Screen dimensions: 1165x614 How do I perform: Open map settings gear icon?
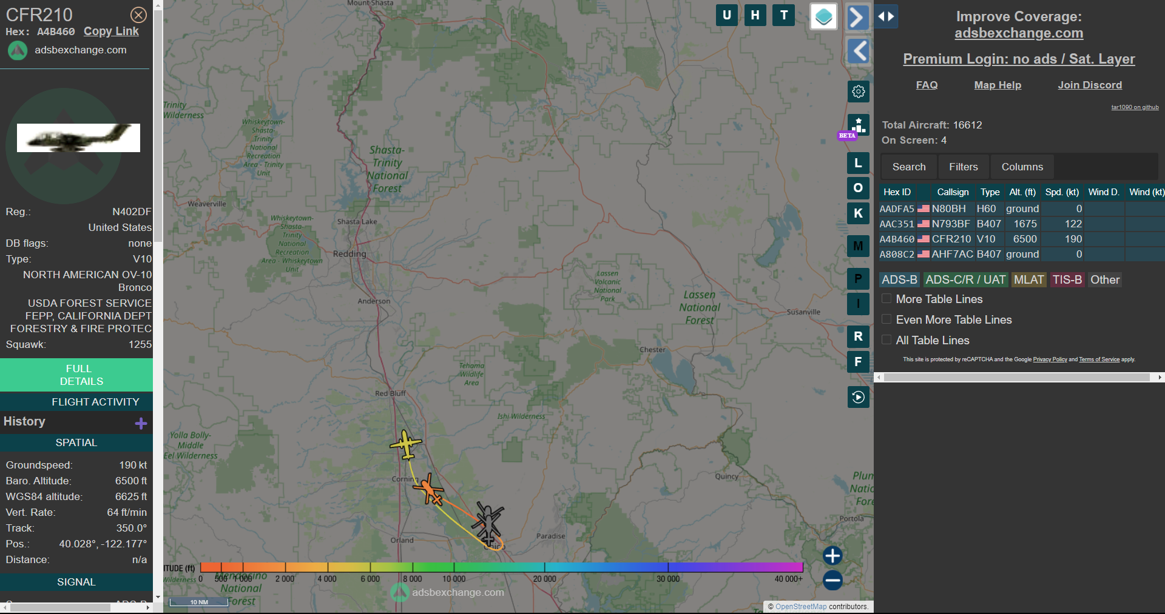[x=858, y=92]
